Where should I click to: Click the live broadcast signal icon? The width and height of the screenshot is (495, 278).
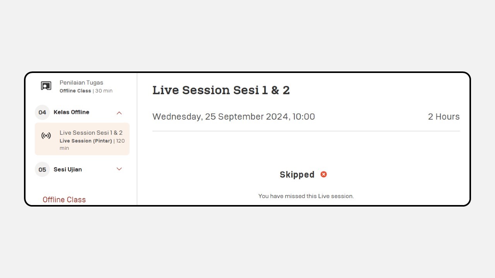[46, 136]
